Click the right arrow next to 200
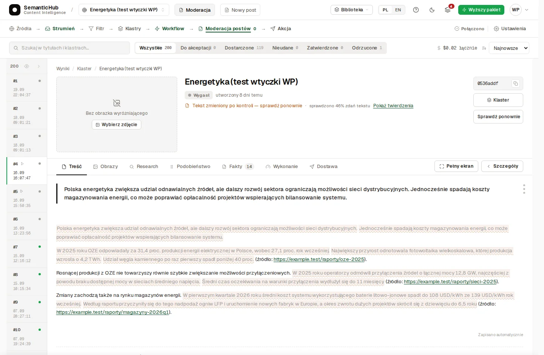The image size is (544, 355). pos(39,66)
